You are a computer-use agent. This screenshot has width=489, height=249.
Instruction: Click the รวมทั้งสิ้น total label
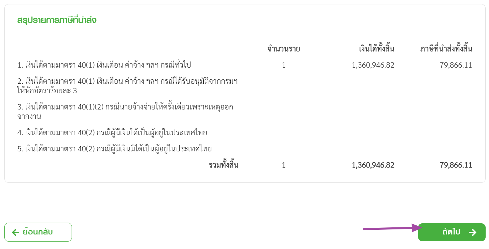(x=224, y=165)
